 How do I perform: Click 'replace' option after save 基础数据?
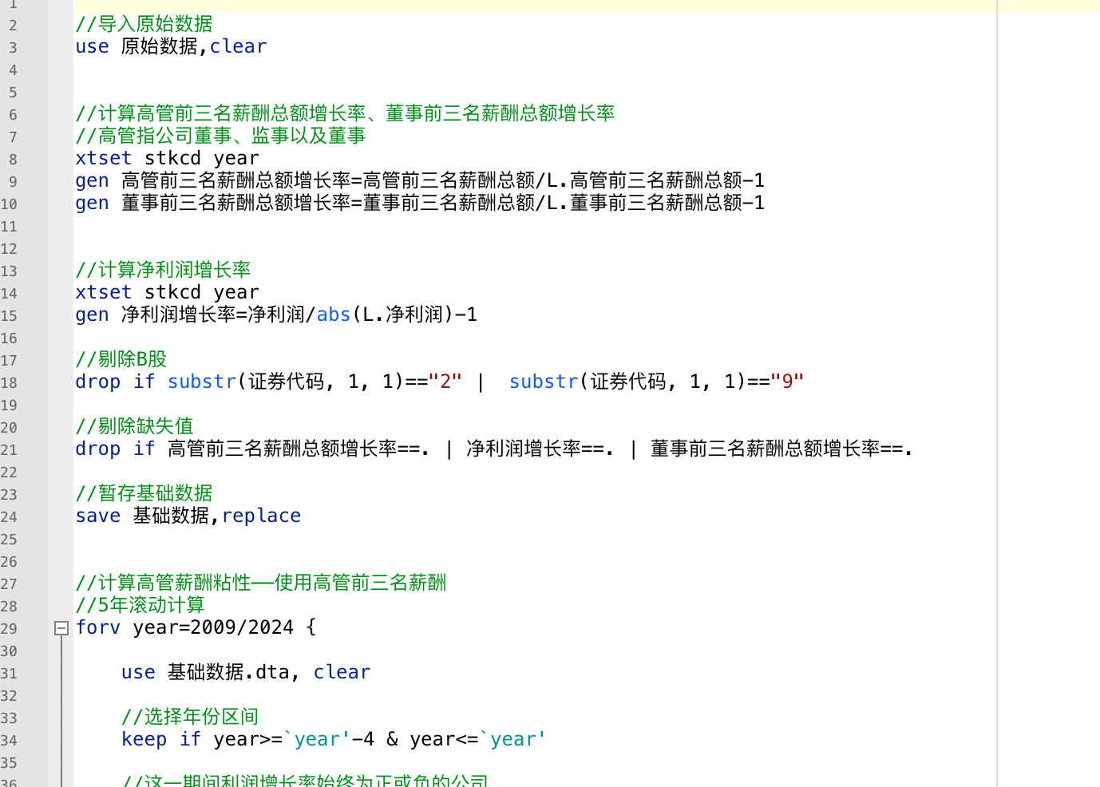(261, 516)
